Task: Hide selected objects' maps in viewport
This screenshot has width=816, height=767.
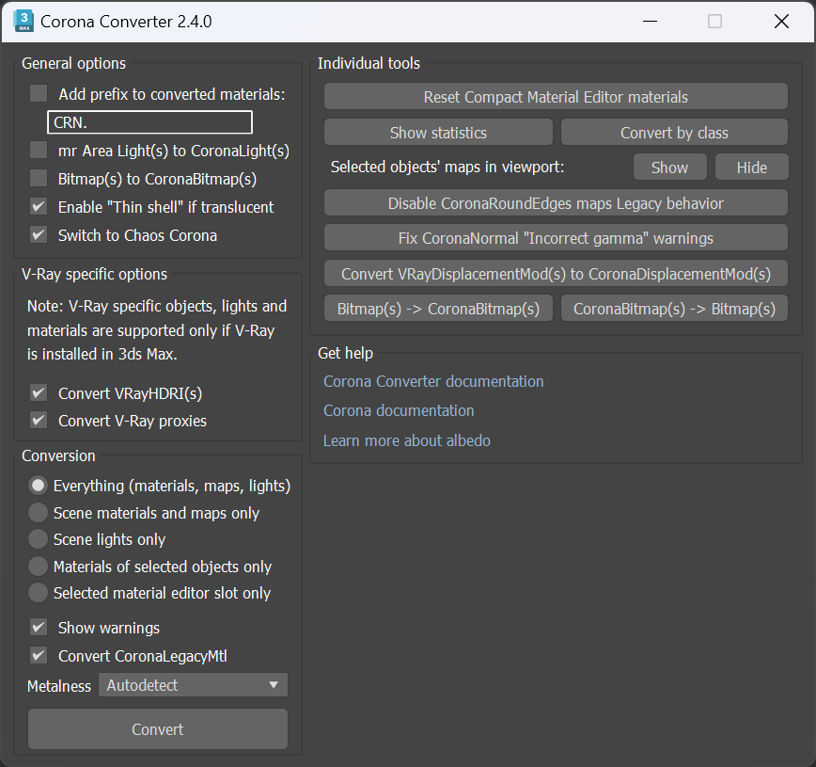Action: (x=752, y=168)
